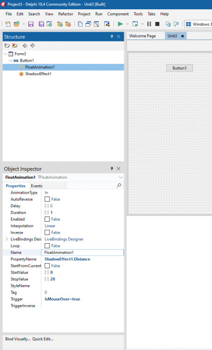This screenshot has width=212, height=350.
Task: Pin the Structure panel
Action: [112, 36]
